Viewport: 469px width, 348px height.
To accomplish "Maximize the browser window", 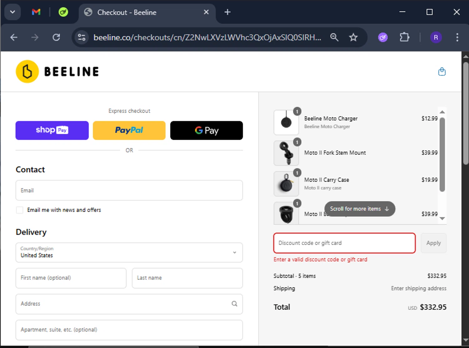I will [430, 12].
